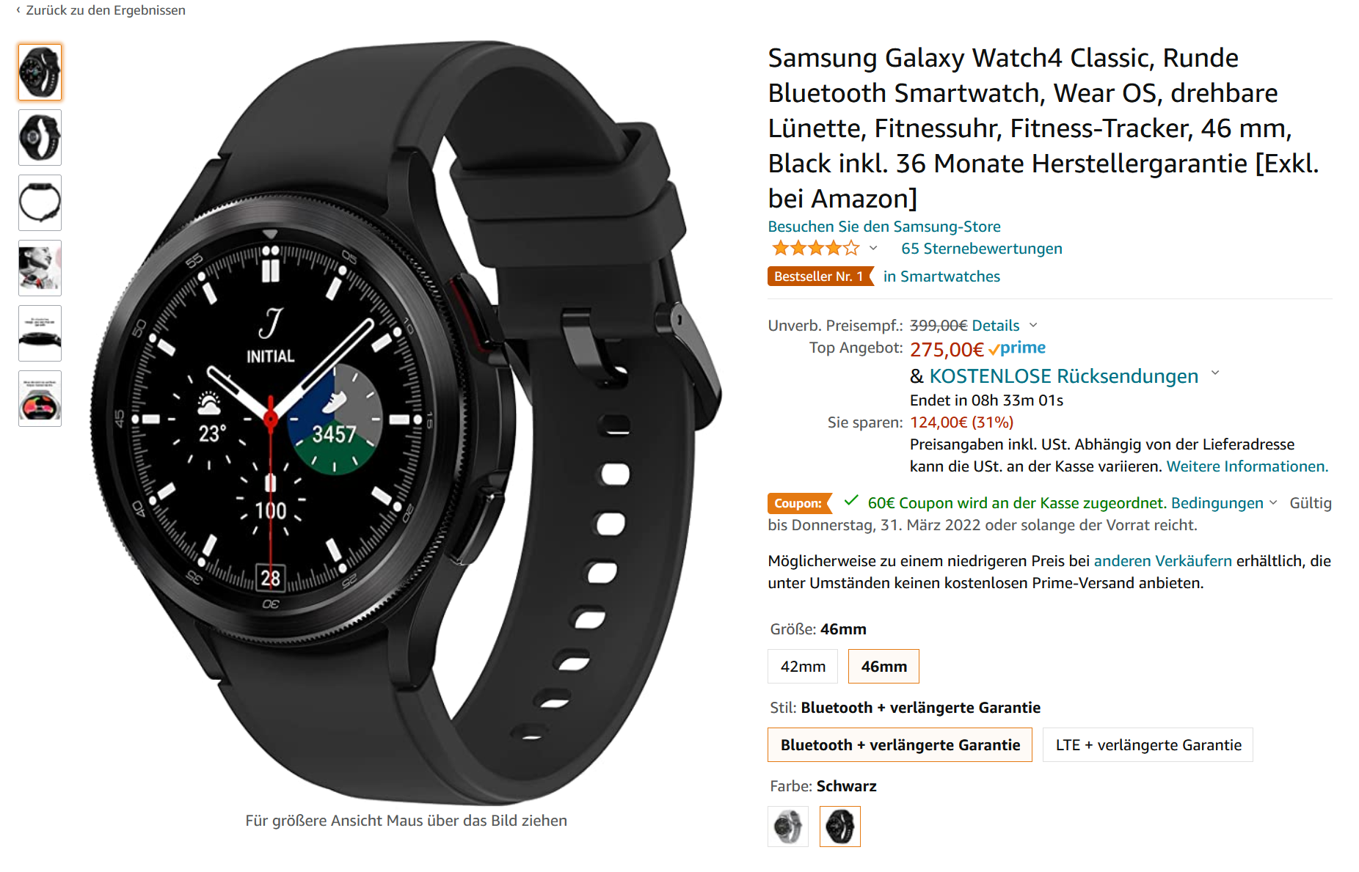The height and width of the screenshot is (872, 1359).
Task: Click the prime logo badge
Action: pos(1017,348)
